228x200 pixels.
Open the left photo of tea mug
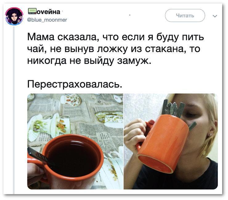tap(75, 141)
